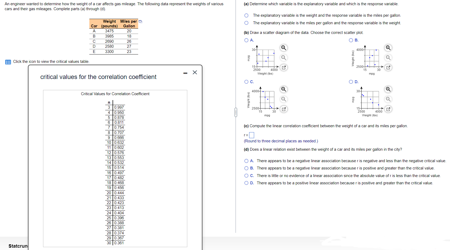Zoom in on scatter plot C
This screenshot has height=250, width=450.
[283, 89]
